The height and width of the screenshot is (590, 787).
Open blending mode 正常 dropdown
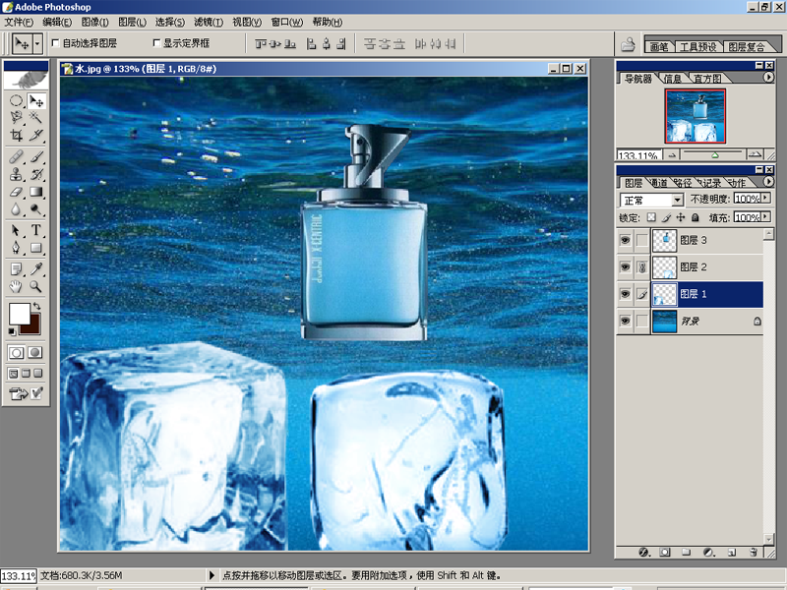tap(677, 200)
